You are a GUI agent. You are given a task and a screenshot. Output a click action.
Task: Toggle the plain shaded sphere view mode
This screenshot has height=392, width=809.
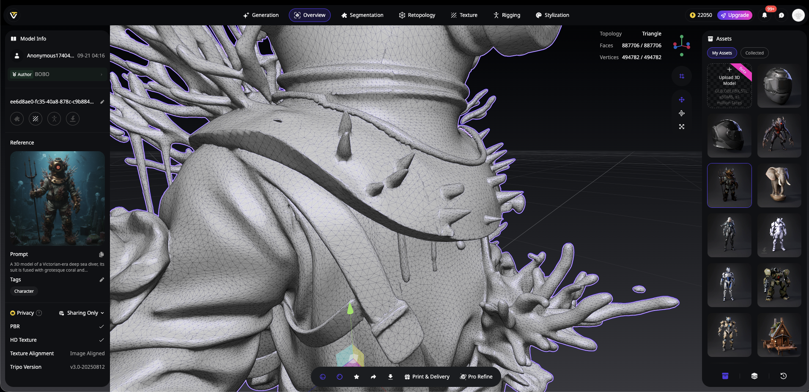340,377
